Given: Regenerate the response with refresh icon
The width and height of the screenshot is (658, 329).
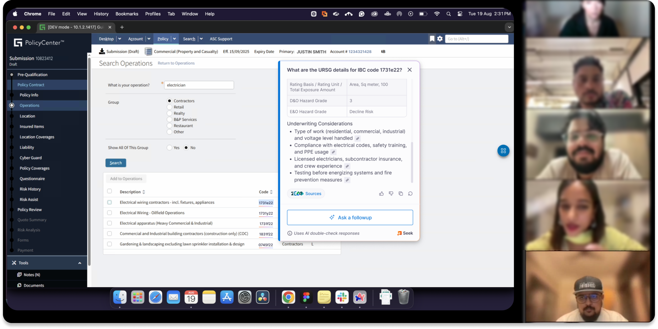Looking at the screenshot, I should tap(410, 194).
